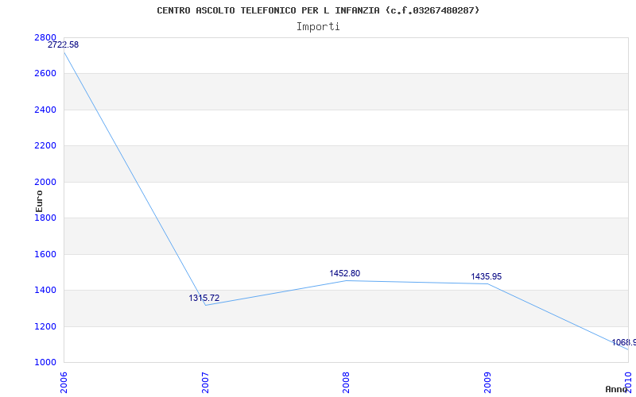
Task: Click the 2009 x-axis label
Action: click(x=487, y=383)
